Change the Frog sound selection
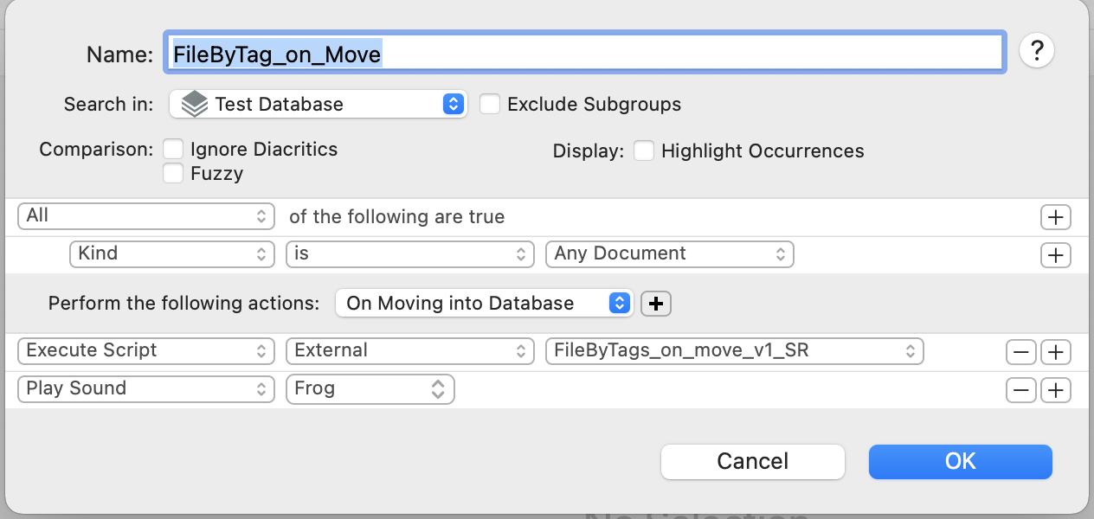 [x=370, y=389]
